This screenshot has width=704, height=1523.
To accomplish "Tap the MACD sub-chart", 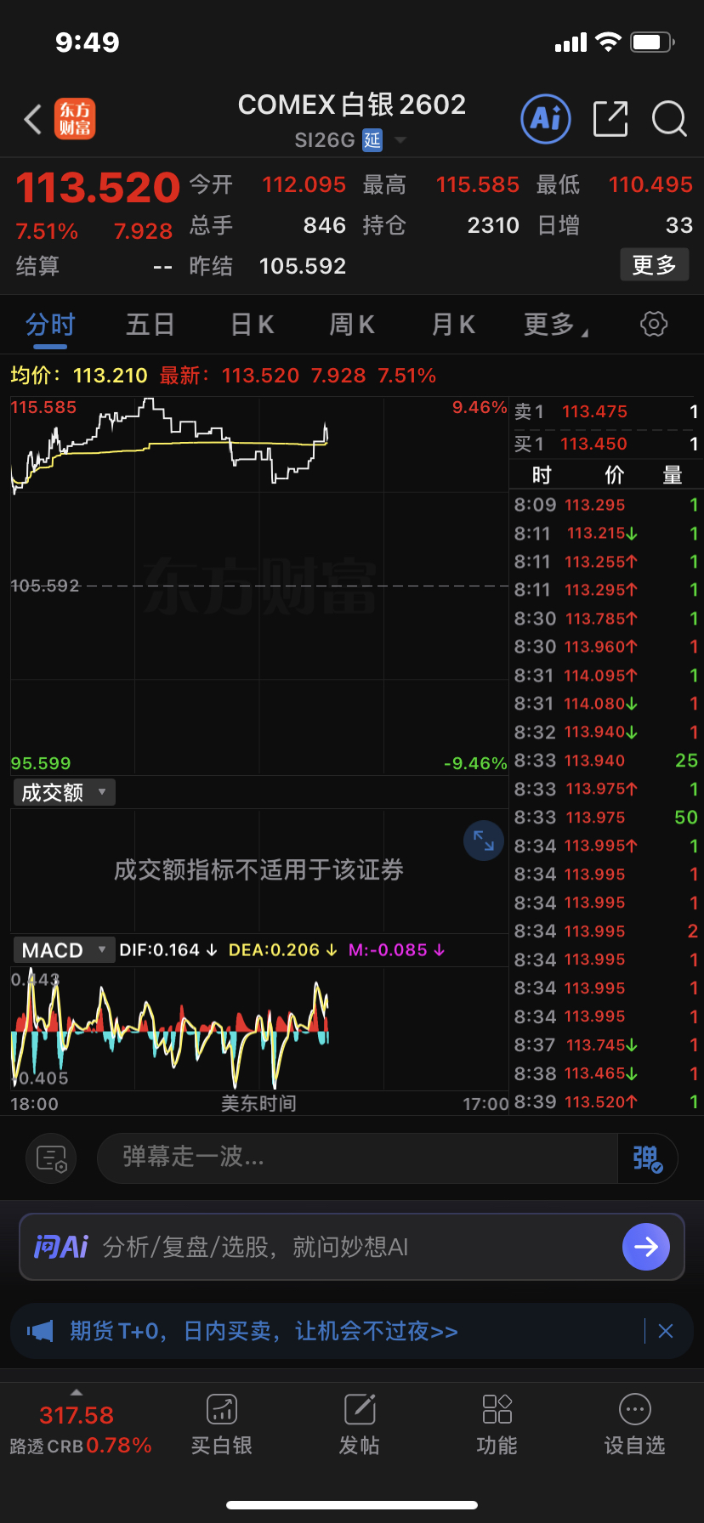I will pyautogui.click(x=259, y=1028).
